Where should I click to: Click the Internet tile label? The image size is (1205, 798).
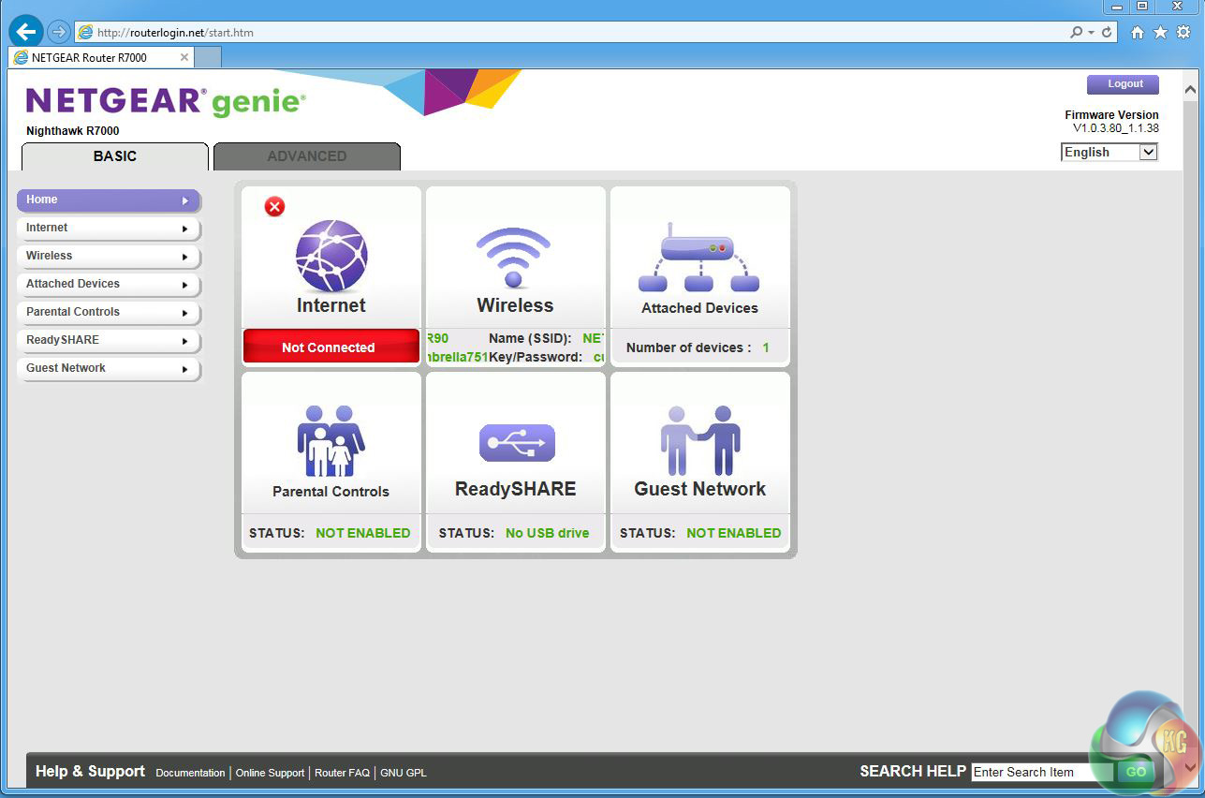331,305
